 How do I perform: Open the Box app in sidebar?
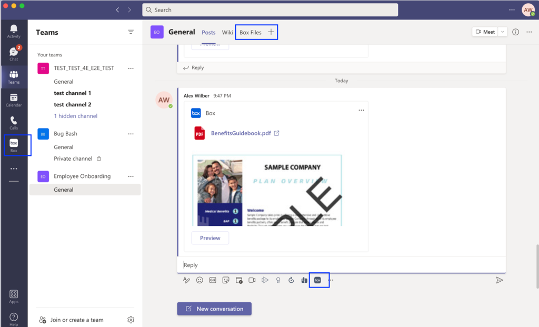coord(14,145)
